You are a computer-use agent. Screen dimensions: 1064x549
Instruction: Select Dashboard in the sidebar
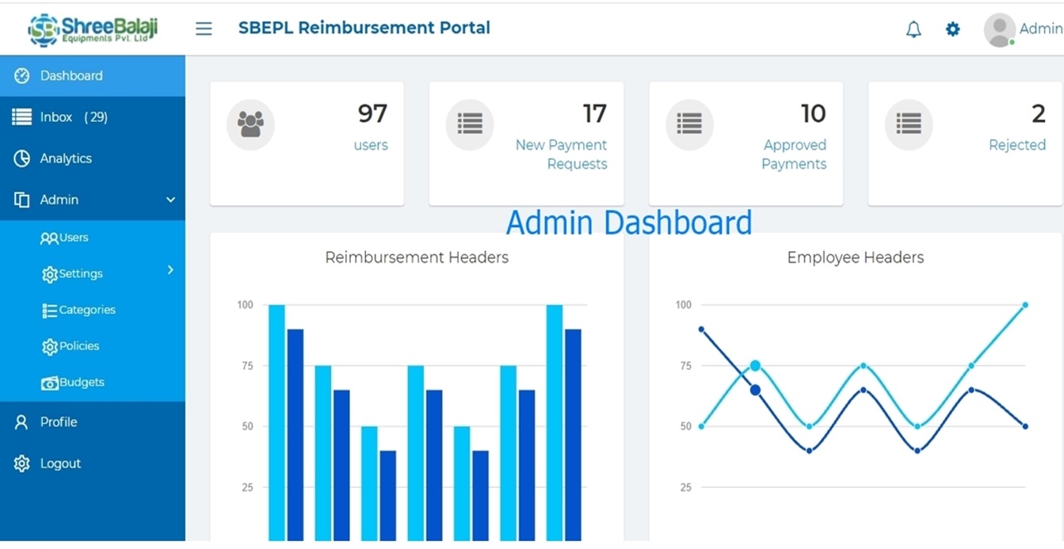coord(71,76)
